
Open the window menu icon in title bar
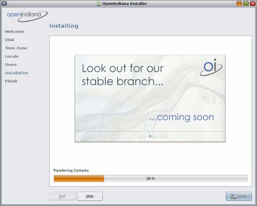coord(4,3)
